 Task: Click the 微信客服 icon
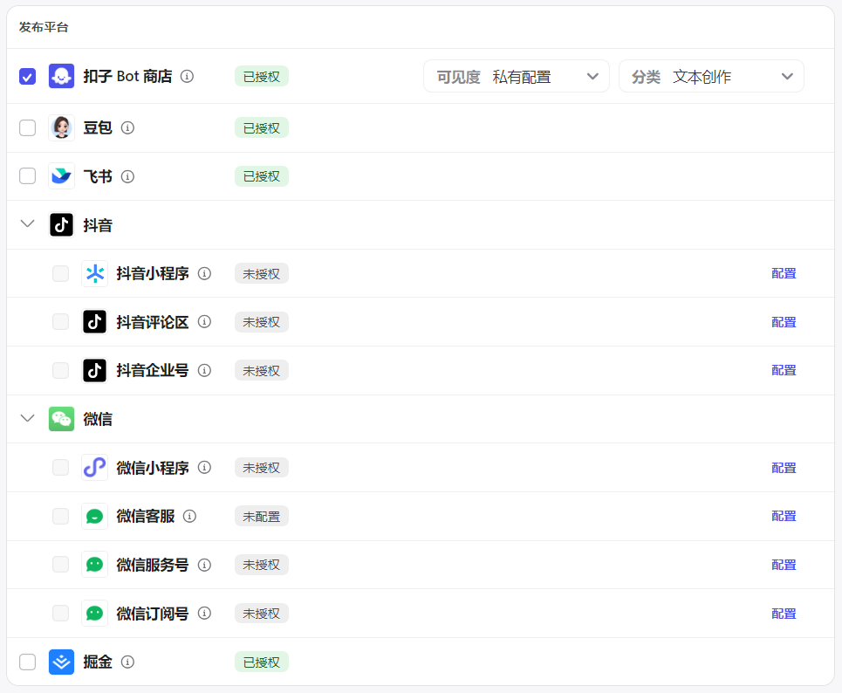(94, 516)
